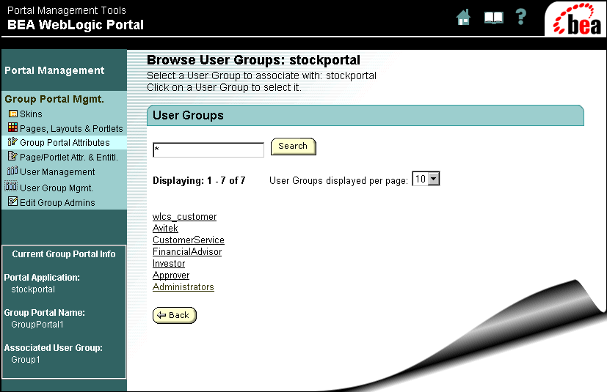Focus the user group search field

(x=208, y=150)
